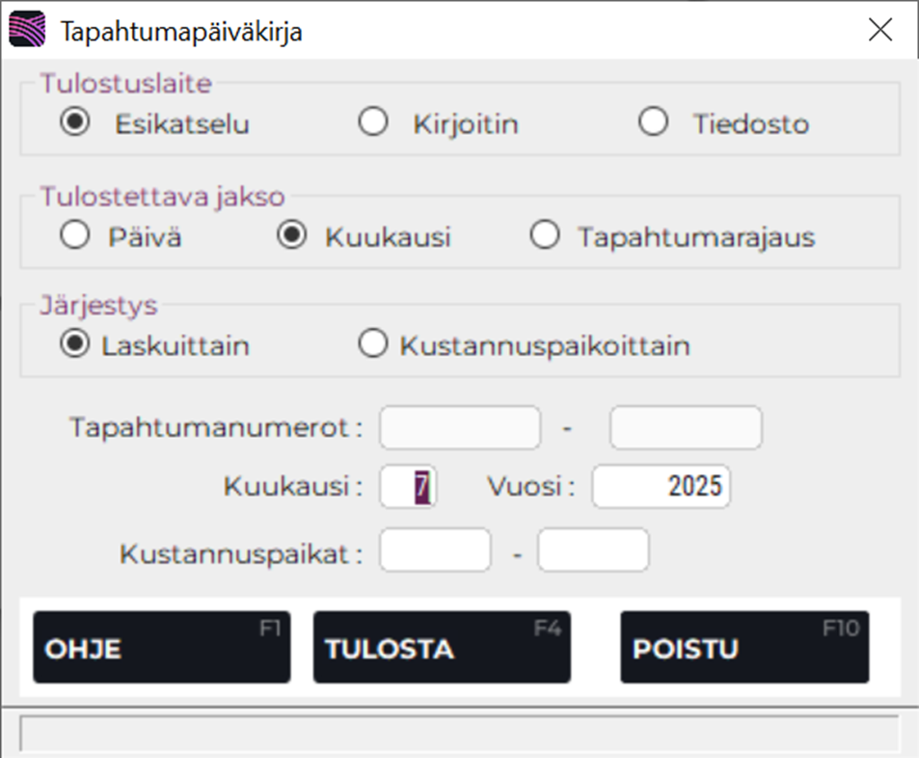This screenshot has height=758, width=919.
Task: Switch sorting to Kustannuspaikoittain
Action: click(x=373, y=343)
